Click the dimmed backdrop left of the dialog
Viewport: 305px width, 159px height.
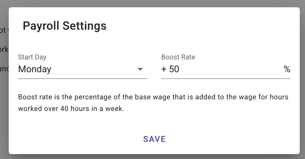pyautogui.click(x=4, y=87)
